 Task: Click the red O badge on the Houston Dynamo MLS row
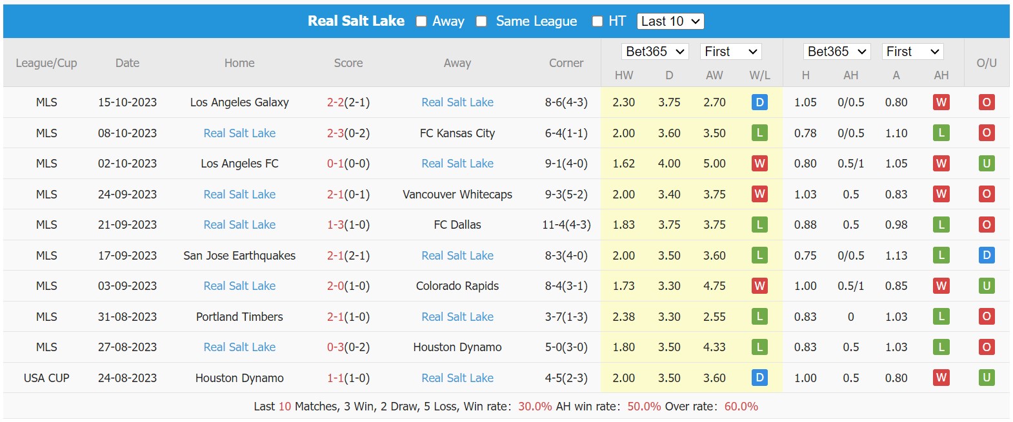pos(987,347)
